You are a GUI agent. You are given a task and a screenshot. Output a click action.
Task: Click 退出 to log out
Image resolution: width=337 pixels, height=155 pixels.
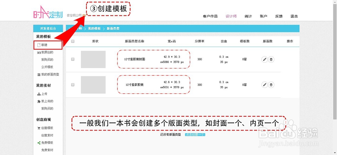point(294,16)
